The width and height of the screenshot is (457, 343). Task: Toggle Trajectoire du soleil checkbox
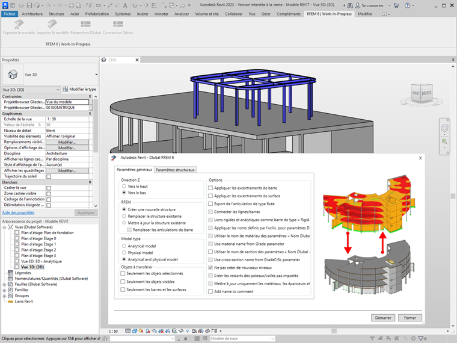coord(49,176)
